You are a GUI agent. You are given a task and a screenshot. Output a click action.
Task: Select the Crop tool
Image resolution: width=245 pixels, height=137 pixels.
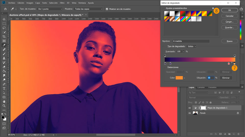(x=4, y=37)
